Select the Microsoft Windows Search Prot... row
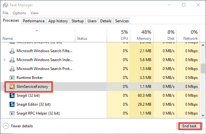 100,69
